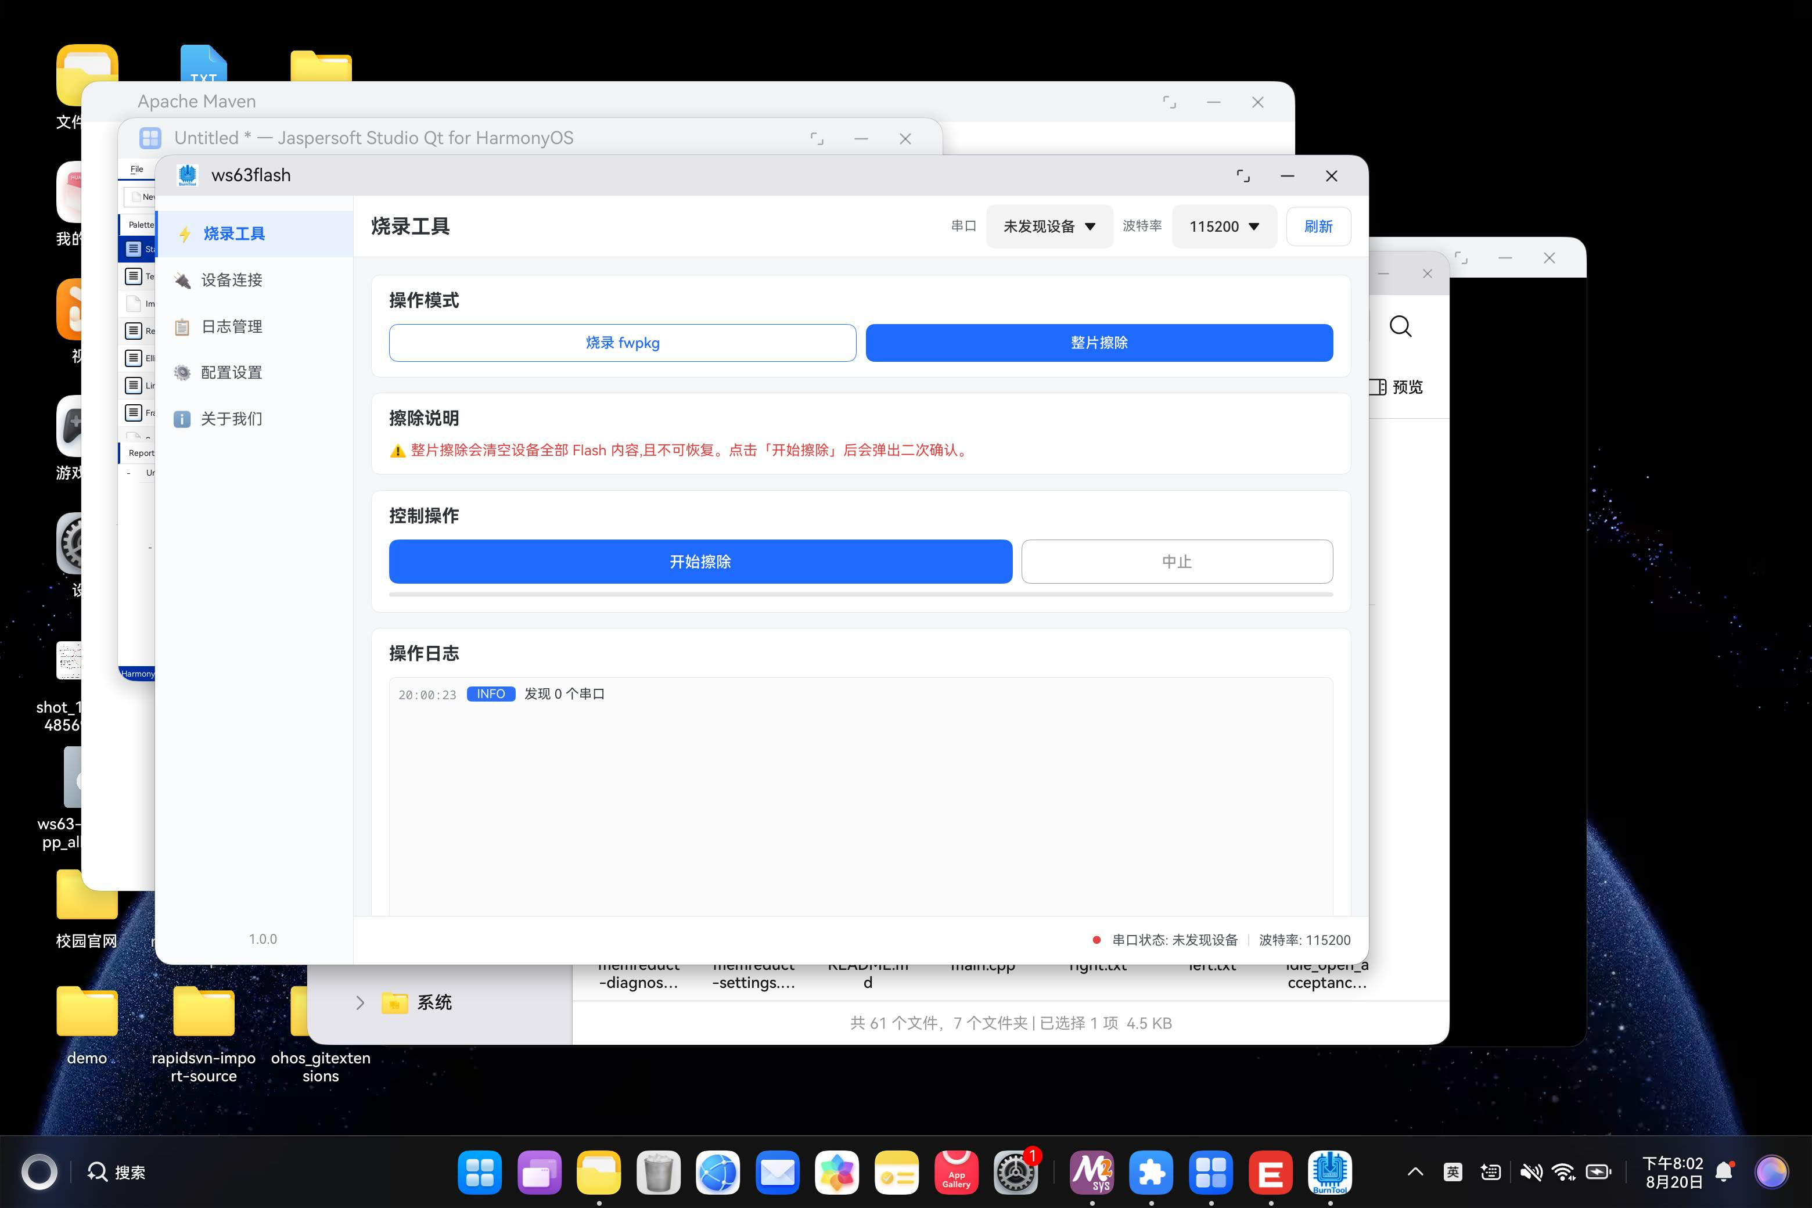Open the rapidsvn-import-source desktop folder
The height and width of the screenshot is (1208, 1812).
point(204,1034)
